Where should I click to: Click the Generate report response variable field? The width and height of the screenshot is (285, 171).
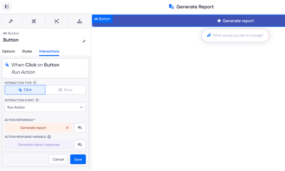click(39, 145)
